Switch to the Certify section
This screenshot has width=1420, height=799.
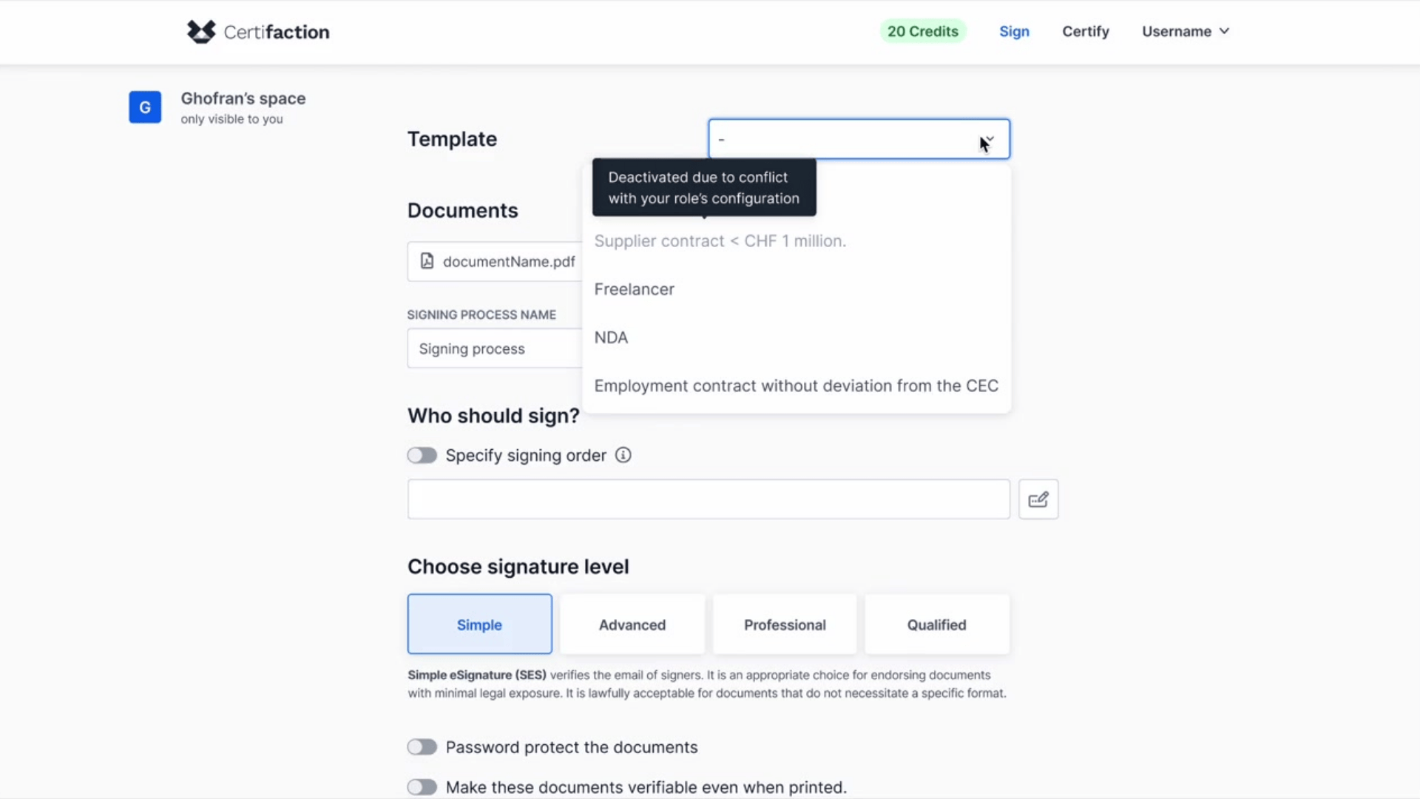point(1085,31)
